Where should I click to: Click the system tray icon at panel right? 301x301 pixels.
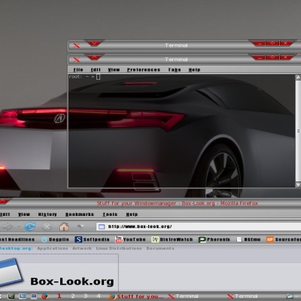click(x=290, y=296)
